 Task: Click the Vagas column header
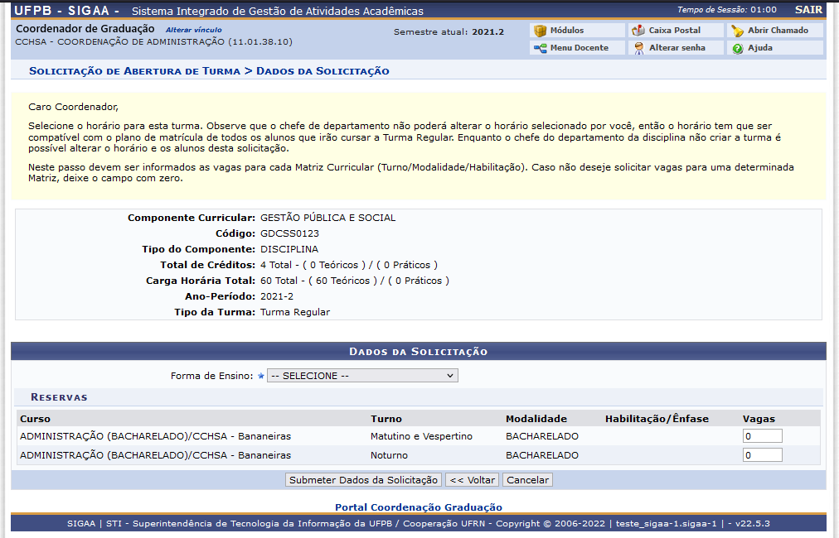point(759,419)
